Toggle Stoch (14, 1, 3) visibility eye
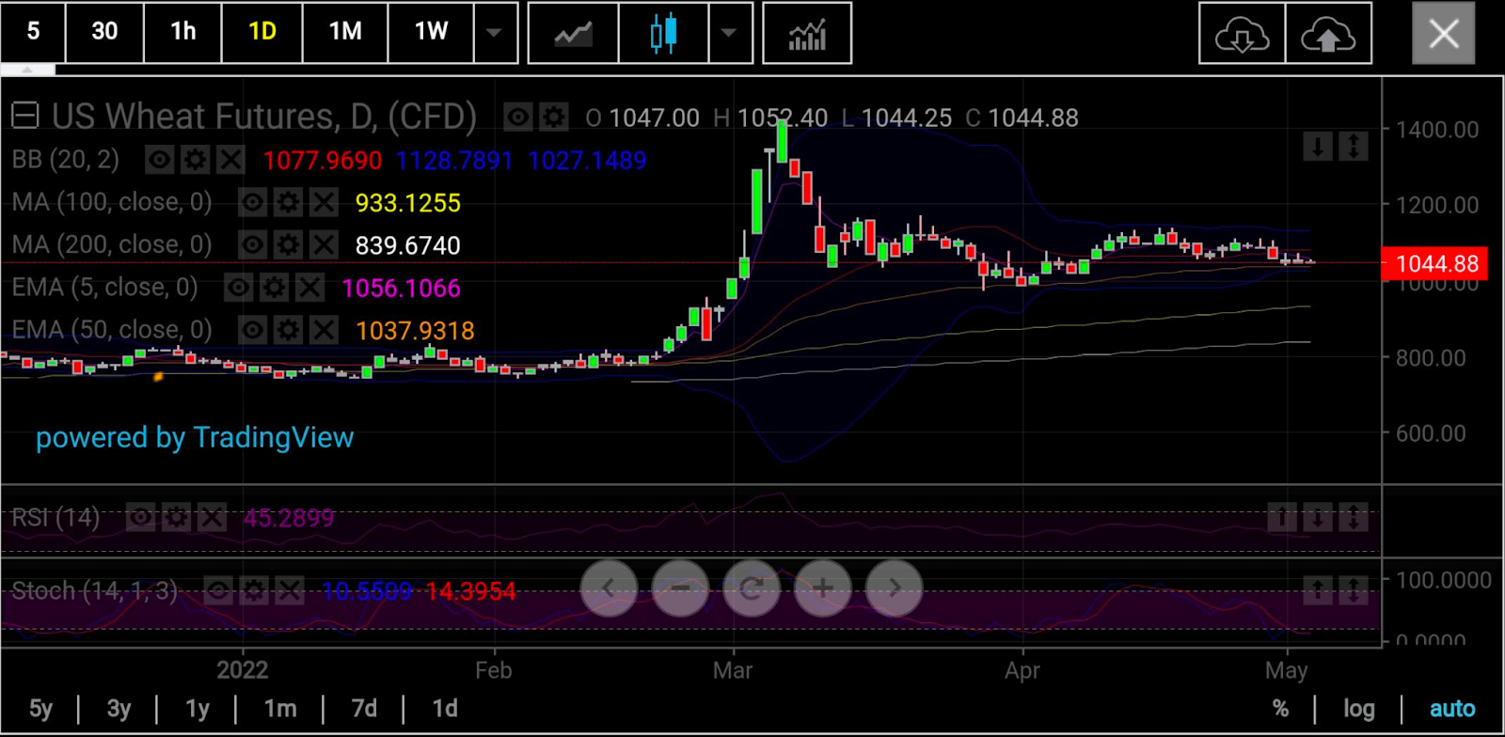Screen dimensions: 1505x737 [218, 590]
